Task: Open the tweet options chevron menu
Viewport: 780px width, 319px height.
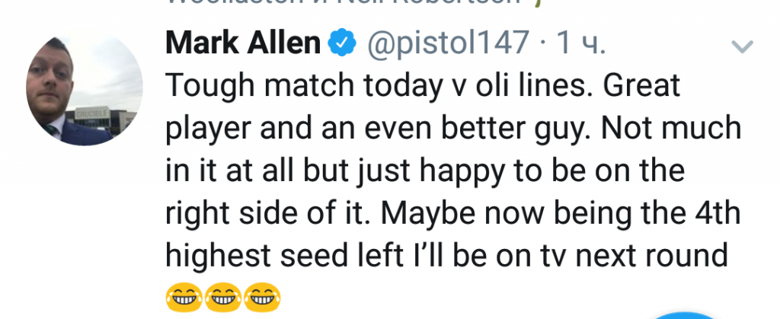Action: click(x=741, y=47)
